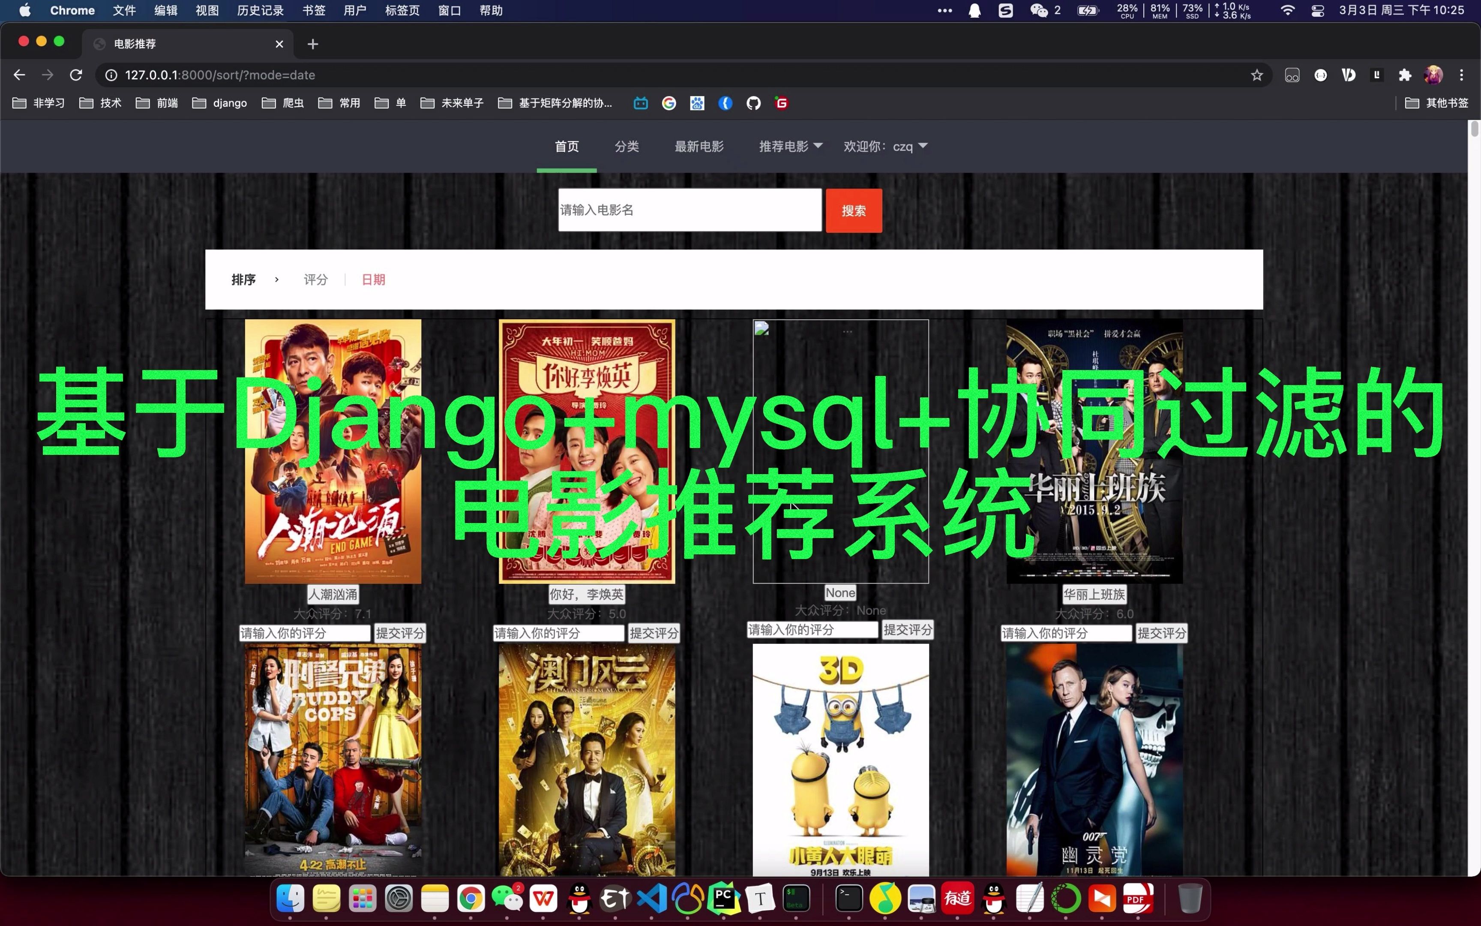1481x926 pixels.
Task: Open the 视图 menu
Action: (x=207, y=10)
